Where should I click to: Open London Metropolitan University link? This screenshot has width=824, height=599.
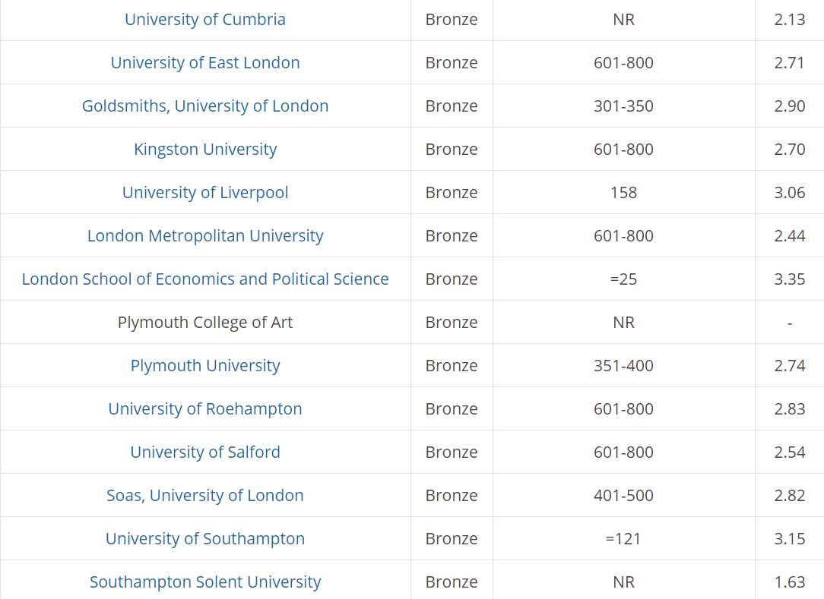tap(205, 235)
